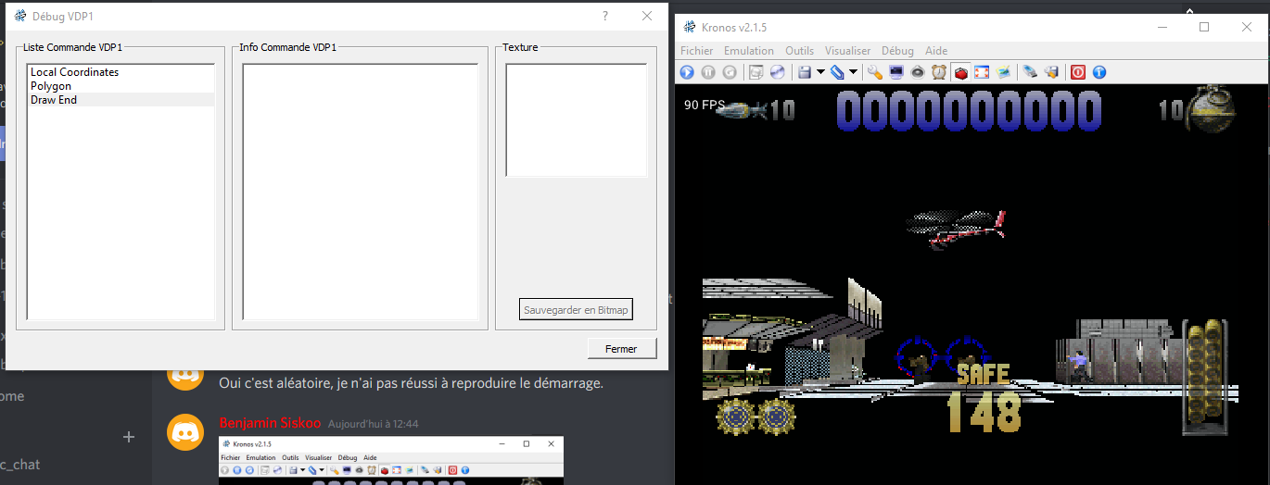Click the Aujourd'hui à 12:44 timestamp
Viewport: 1270px width, 485px height.
coord(373,424)
